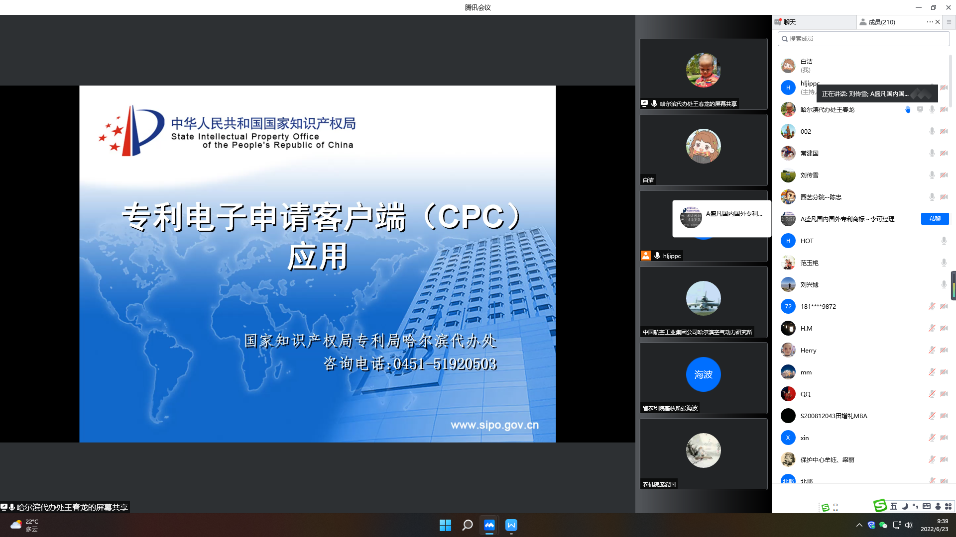Image resolution: width=956 pixels, height=537 pixels.
Task: Click camera-off icon beside 常建国
Action: [944, 153]
